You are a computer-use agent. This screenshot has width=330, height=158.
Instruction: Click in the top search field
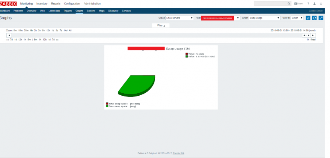[271, 4]
